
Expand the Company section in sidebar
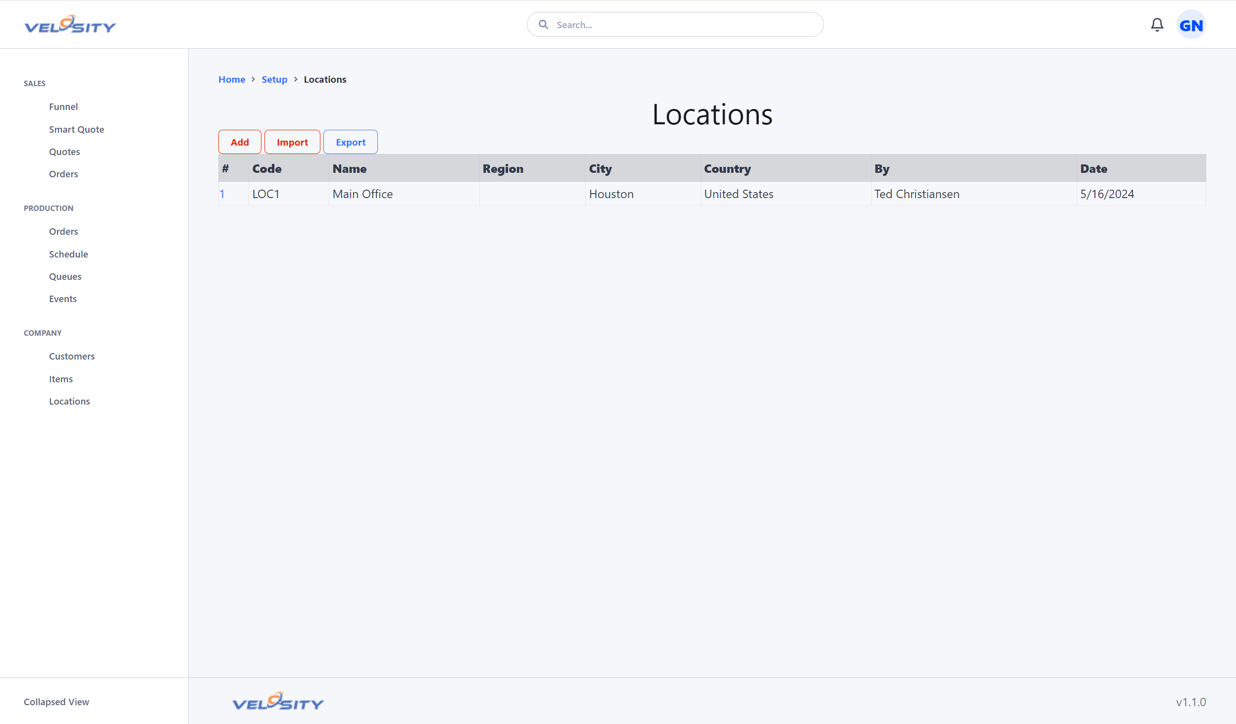pyautogui.click(x=42, y=333)
